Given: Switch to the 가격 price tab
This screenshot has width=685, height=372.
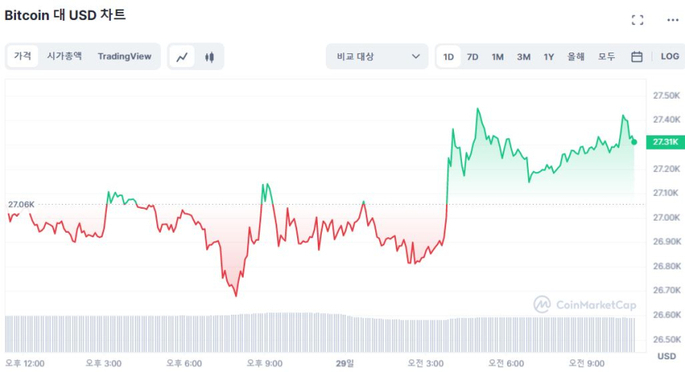Looking at the screenshot, I should click(22, 57).
